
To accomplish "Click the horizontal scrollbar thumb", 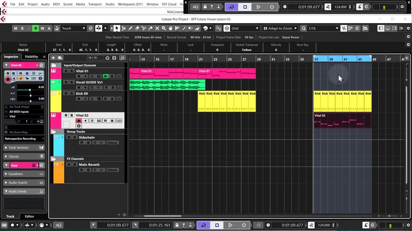I will coord(163,216).
